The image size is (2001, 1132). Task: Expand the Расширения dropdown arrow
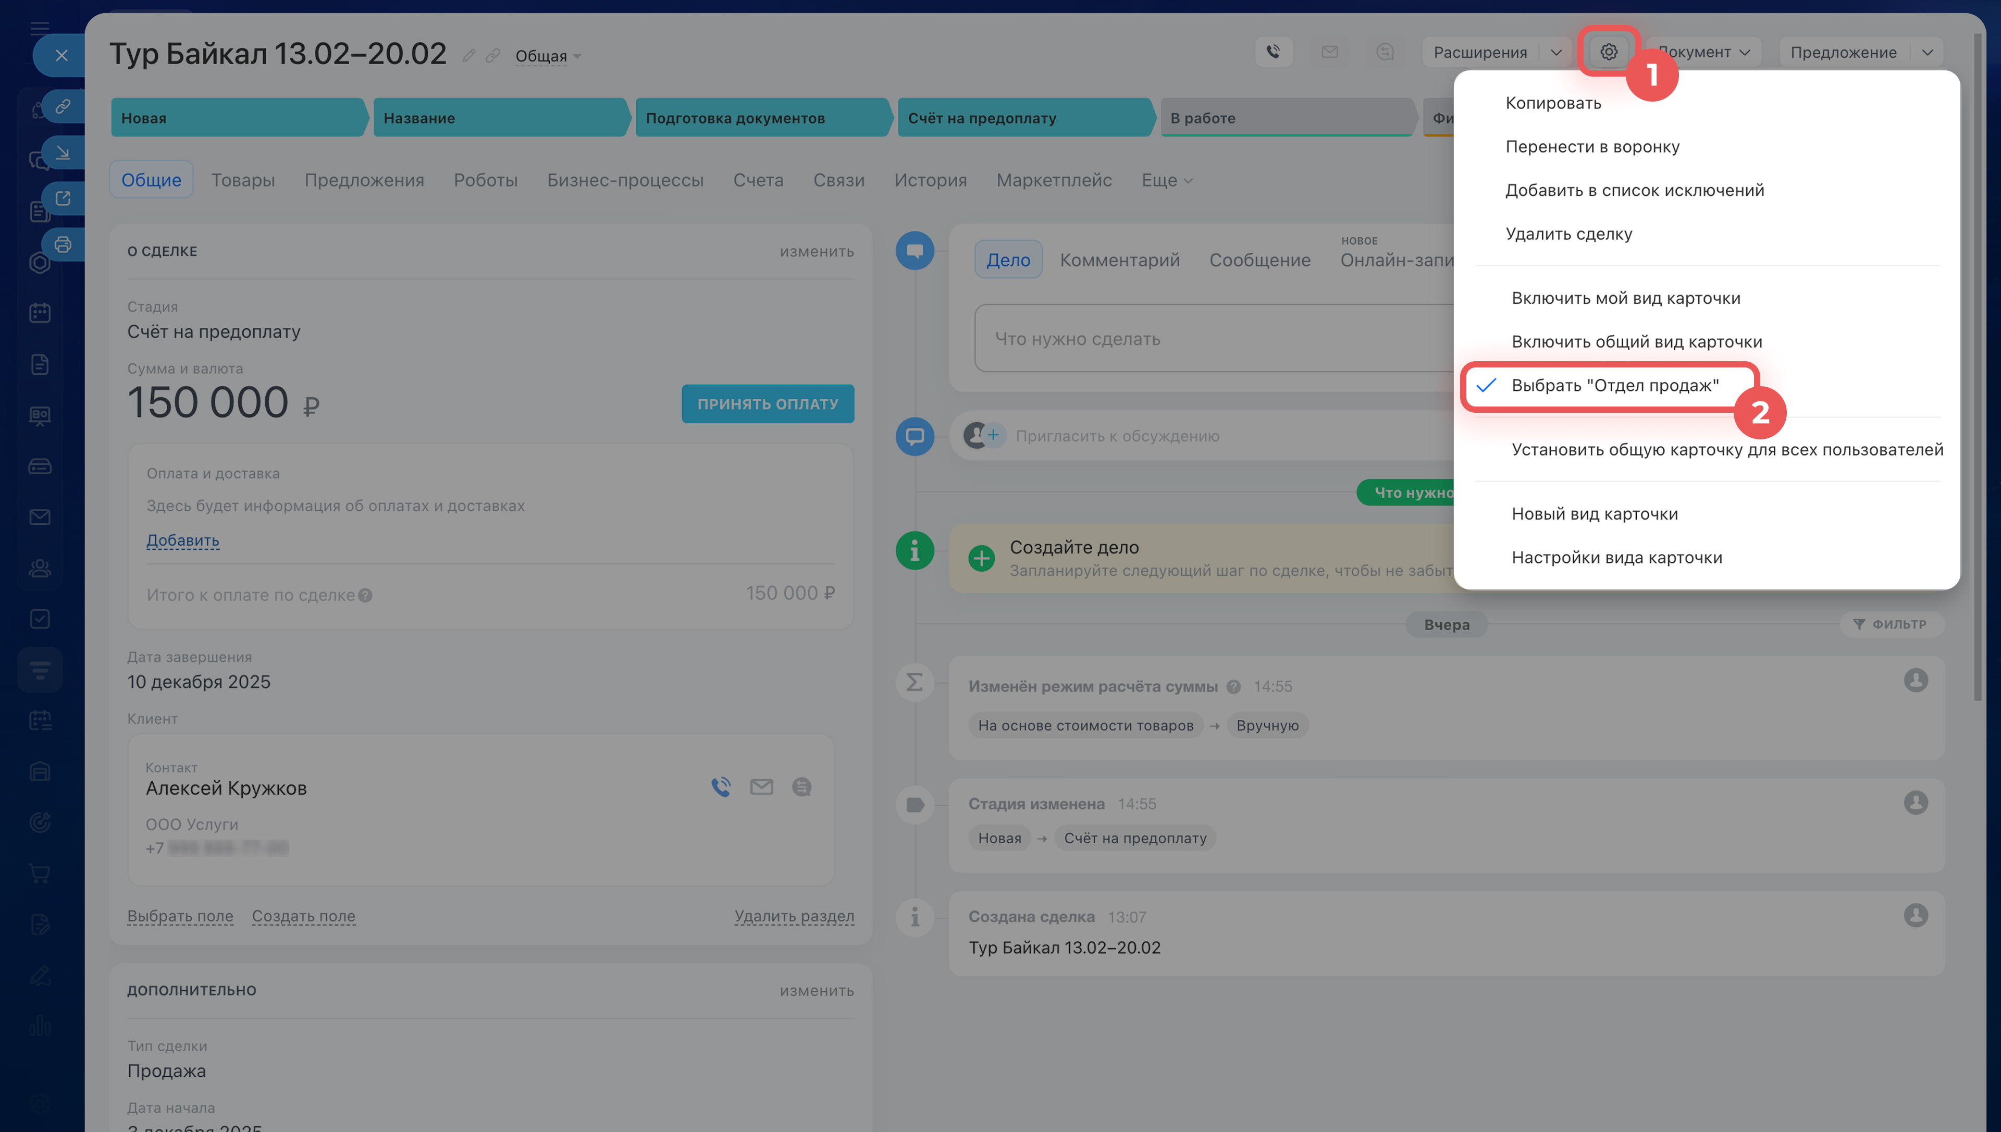[x=1556, y=52]
